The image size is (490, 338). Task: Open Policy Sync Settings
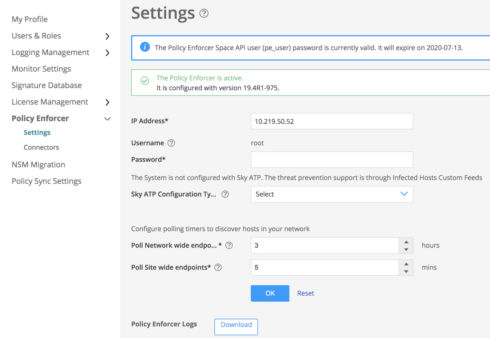(x=46, y=181)
